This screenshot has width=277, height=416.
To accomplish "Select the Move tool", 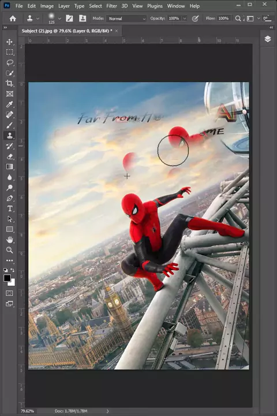I will click(x=10, y=42).
